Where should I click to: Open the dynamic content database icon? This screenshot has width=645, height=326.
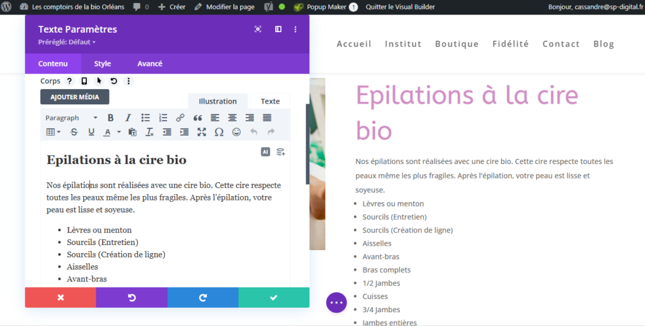point(280,152)
